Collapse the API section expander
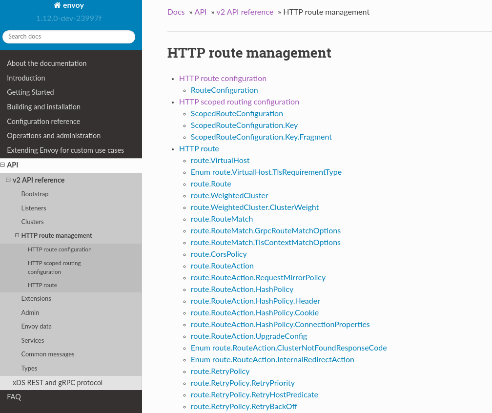 2,165
